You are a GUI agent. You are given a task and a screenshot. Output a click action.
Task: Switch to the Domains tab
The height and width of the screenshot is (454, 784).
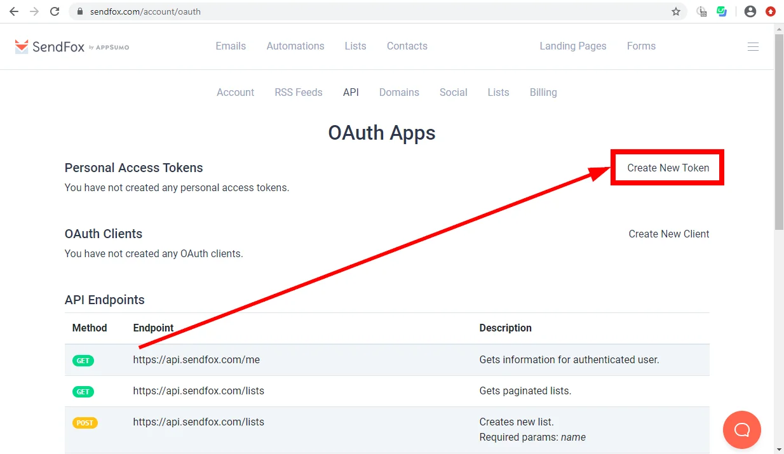coord(399,92)
